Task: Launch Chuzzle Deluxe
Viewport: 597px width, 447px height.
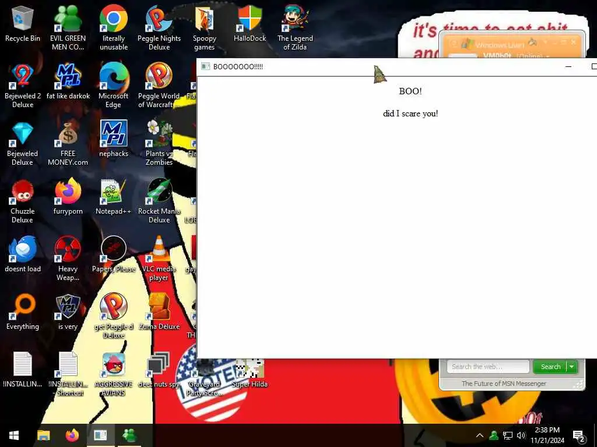Action: coord(23,201)
